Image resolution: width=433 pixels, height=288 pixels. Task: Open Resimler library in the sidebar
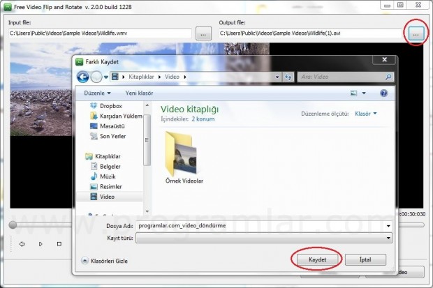coord(105,187)
